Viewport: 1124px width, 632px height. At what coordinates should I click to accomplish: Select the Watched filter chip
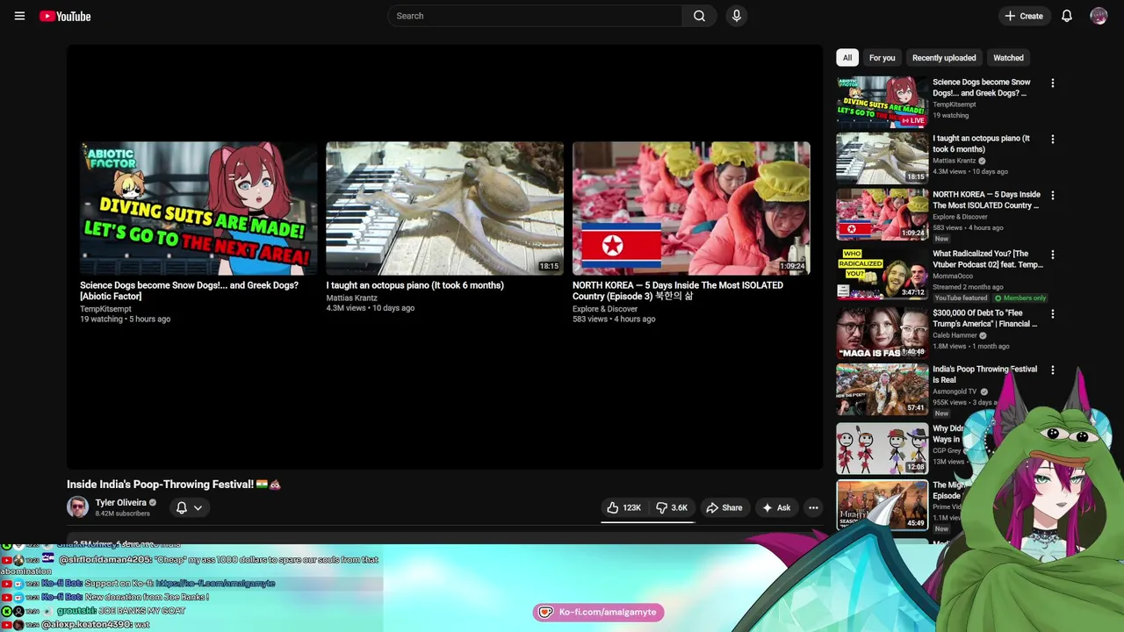point(1008,58)
